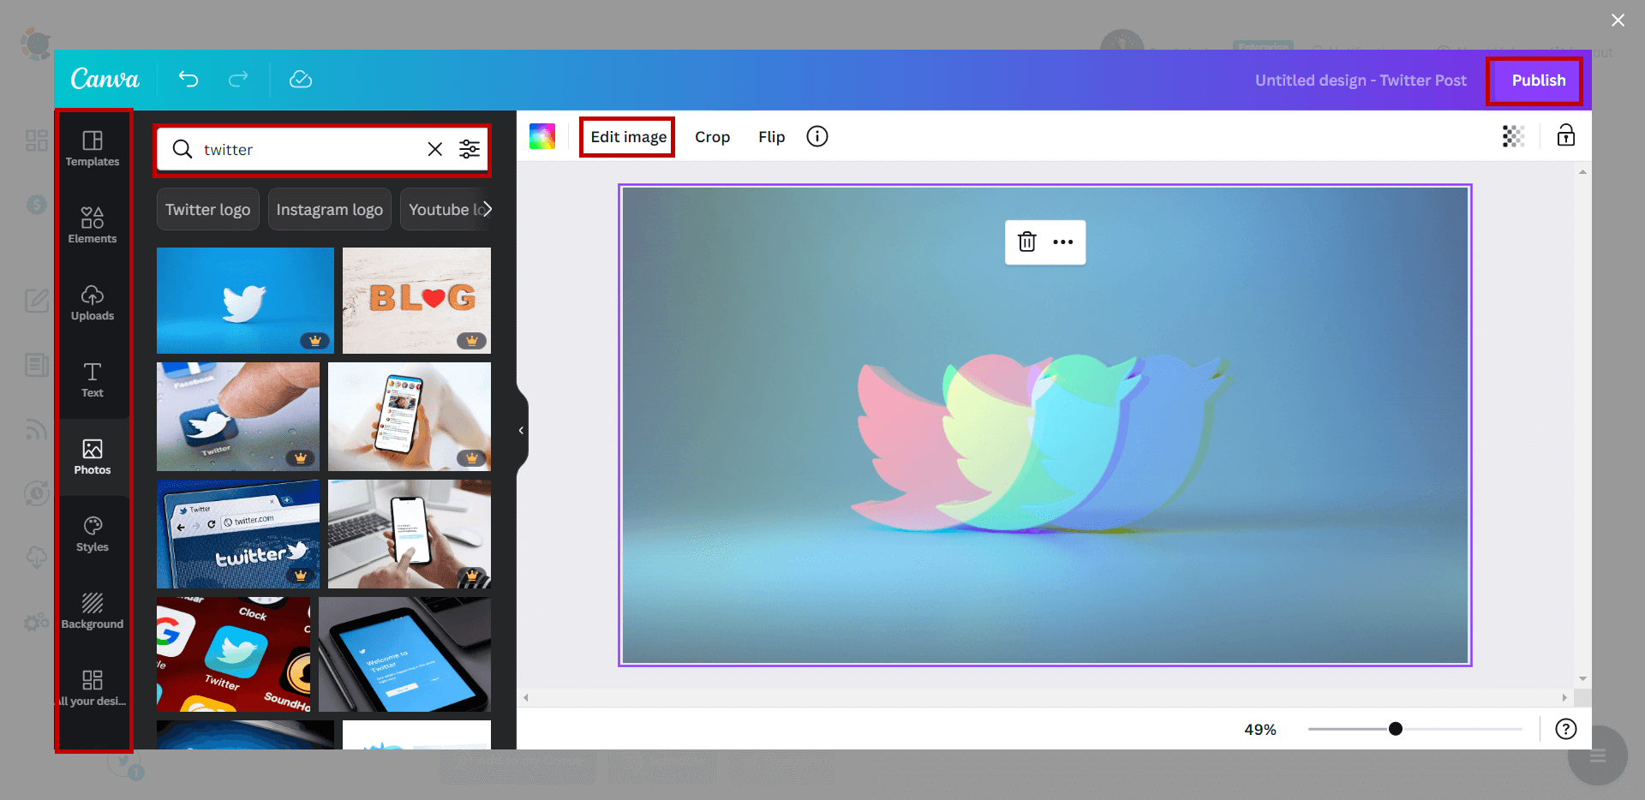Open the Photos panel
Screen dimensions: 1645x800
(93, 457)
